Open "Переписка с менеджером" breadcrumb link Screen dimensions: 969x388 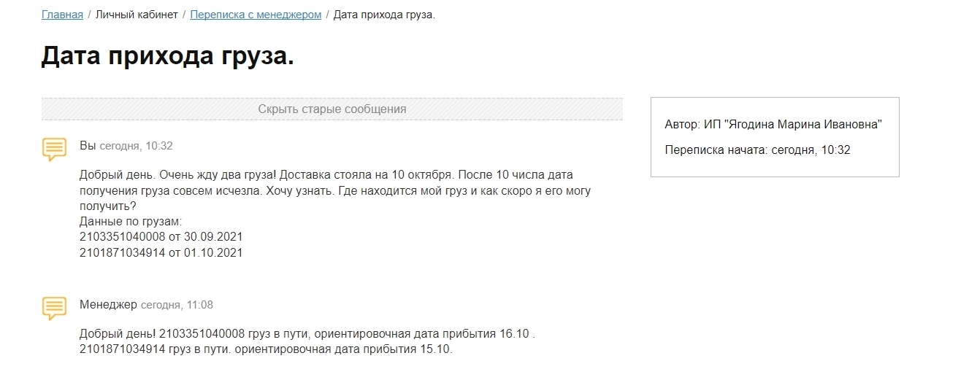click(256, 15)
